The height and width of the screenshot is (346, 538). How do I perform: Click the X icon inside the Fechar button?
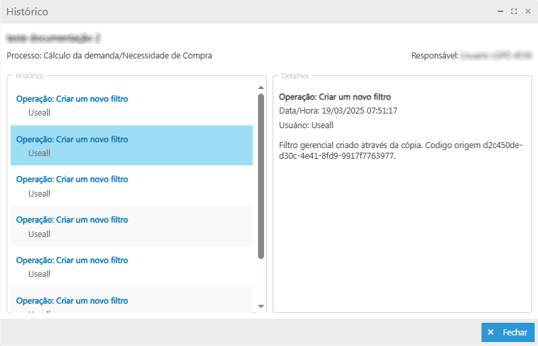[491, 333]
